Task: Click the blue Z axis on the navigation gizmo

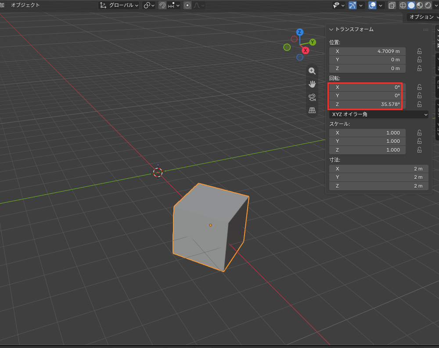Action: (299, 32)
